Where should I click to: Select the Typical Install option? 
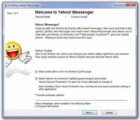coord(43,17)
